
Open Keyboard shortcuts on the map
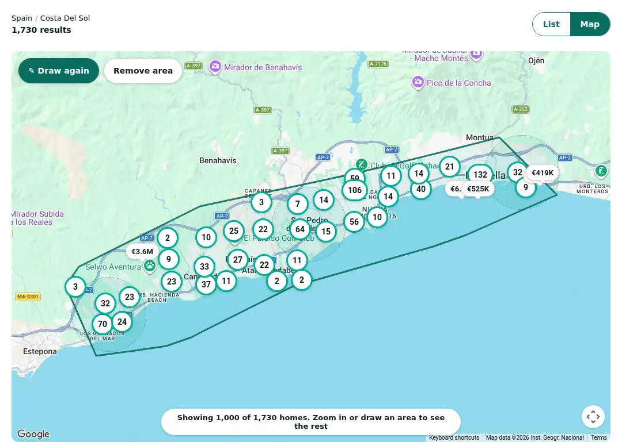point(454,437)
